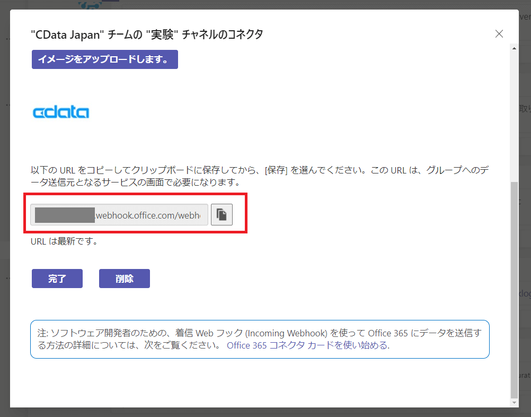Viewport: 531px width, 417px height.
Task: Open Office 365 コネクタ カードを使い始める link
Action: pyautogui.click(x=308, y=345)
